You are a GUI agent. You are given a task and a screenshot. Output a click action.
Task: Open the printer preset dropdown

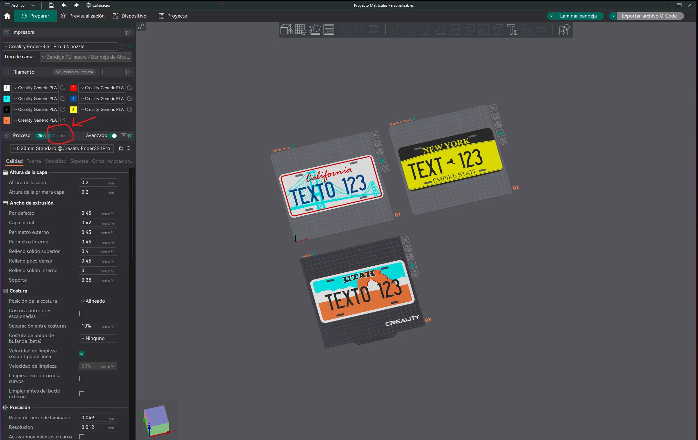click(60, 46)
